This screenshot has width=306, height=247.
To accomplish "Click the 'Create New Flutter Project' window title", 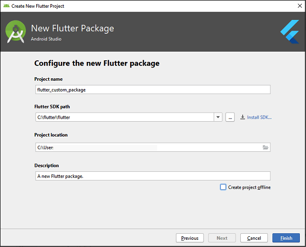I will [38, 6].
